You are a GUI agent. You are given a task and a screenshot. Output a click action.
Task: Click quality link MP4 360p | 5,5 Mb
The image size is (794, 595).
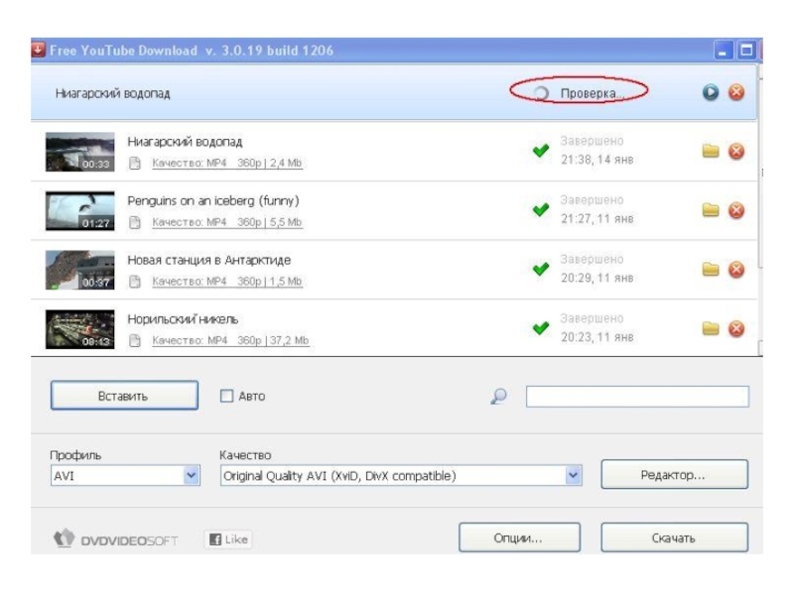[x=227, y=222]
